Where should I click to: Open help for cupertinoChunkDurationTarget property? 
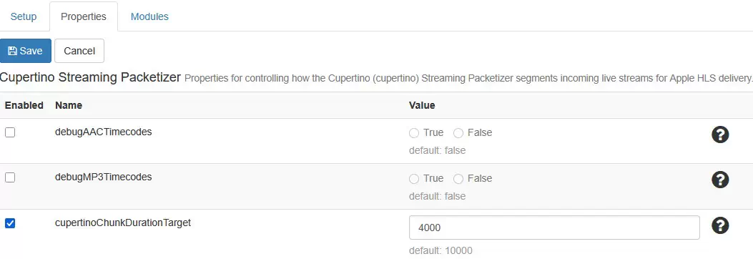click(720, 225)
